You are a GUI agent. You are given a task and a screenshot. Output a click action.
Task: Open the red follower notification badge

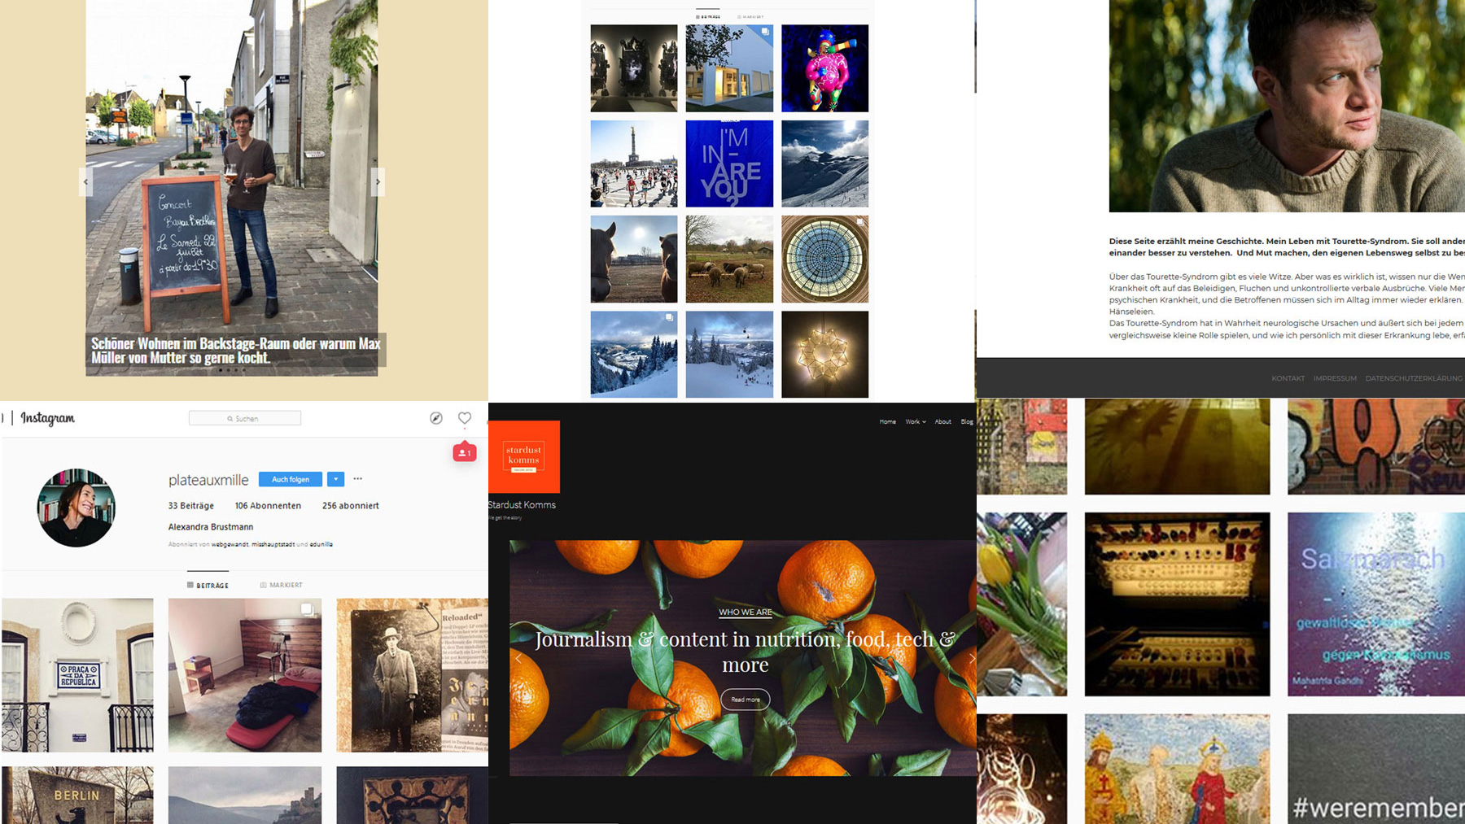tap(465, 452)
